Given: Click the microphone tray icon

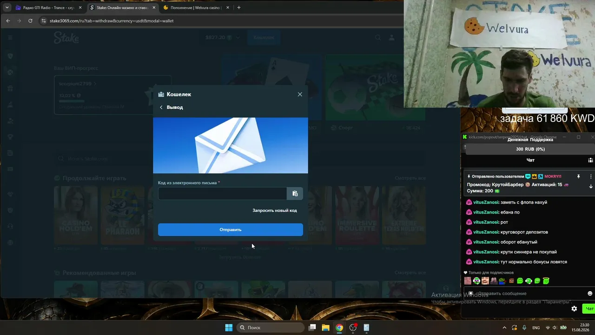Looking at the screenshot, I should (524, 328).
